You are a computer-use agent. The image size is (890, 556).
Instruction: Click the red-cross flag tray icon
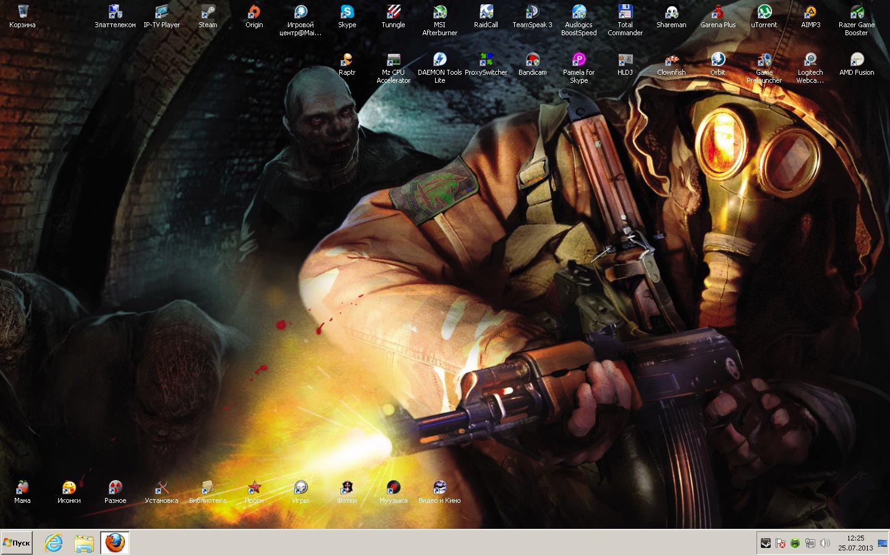point(781,543)
